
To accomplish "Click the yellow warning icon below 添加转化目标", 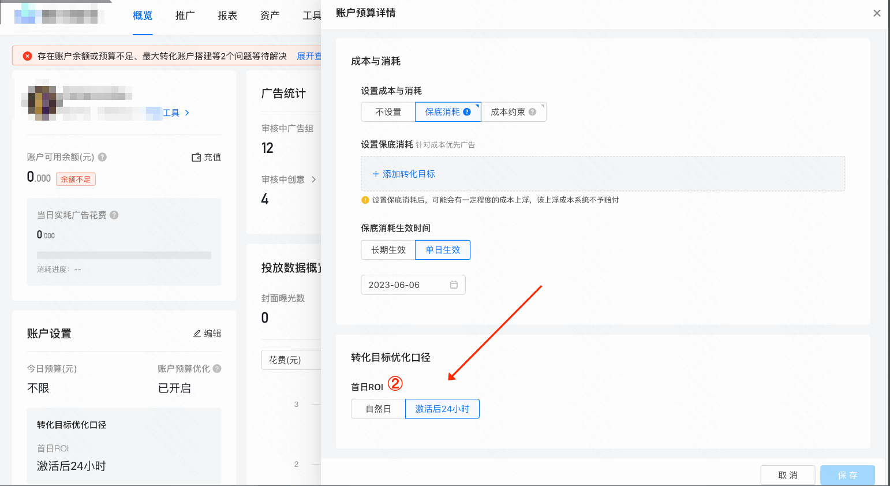I will 364,199.
